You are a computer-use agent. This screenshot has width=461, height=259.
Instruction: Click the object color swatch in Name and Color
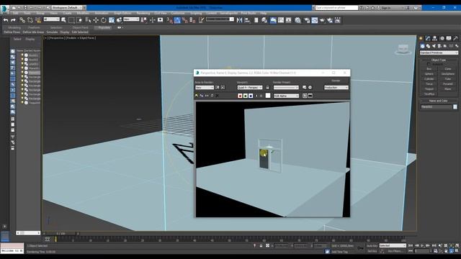pyautogui.click(x=455, y=107)
